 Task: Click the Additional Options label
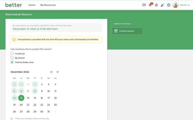click(122, 24)
